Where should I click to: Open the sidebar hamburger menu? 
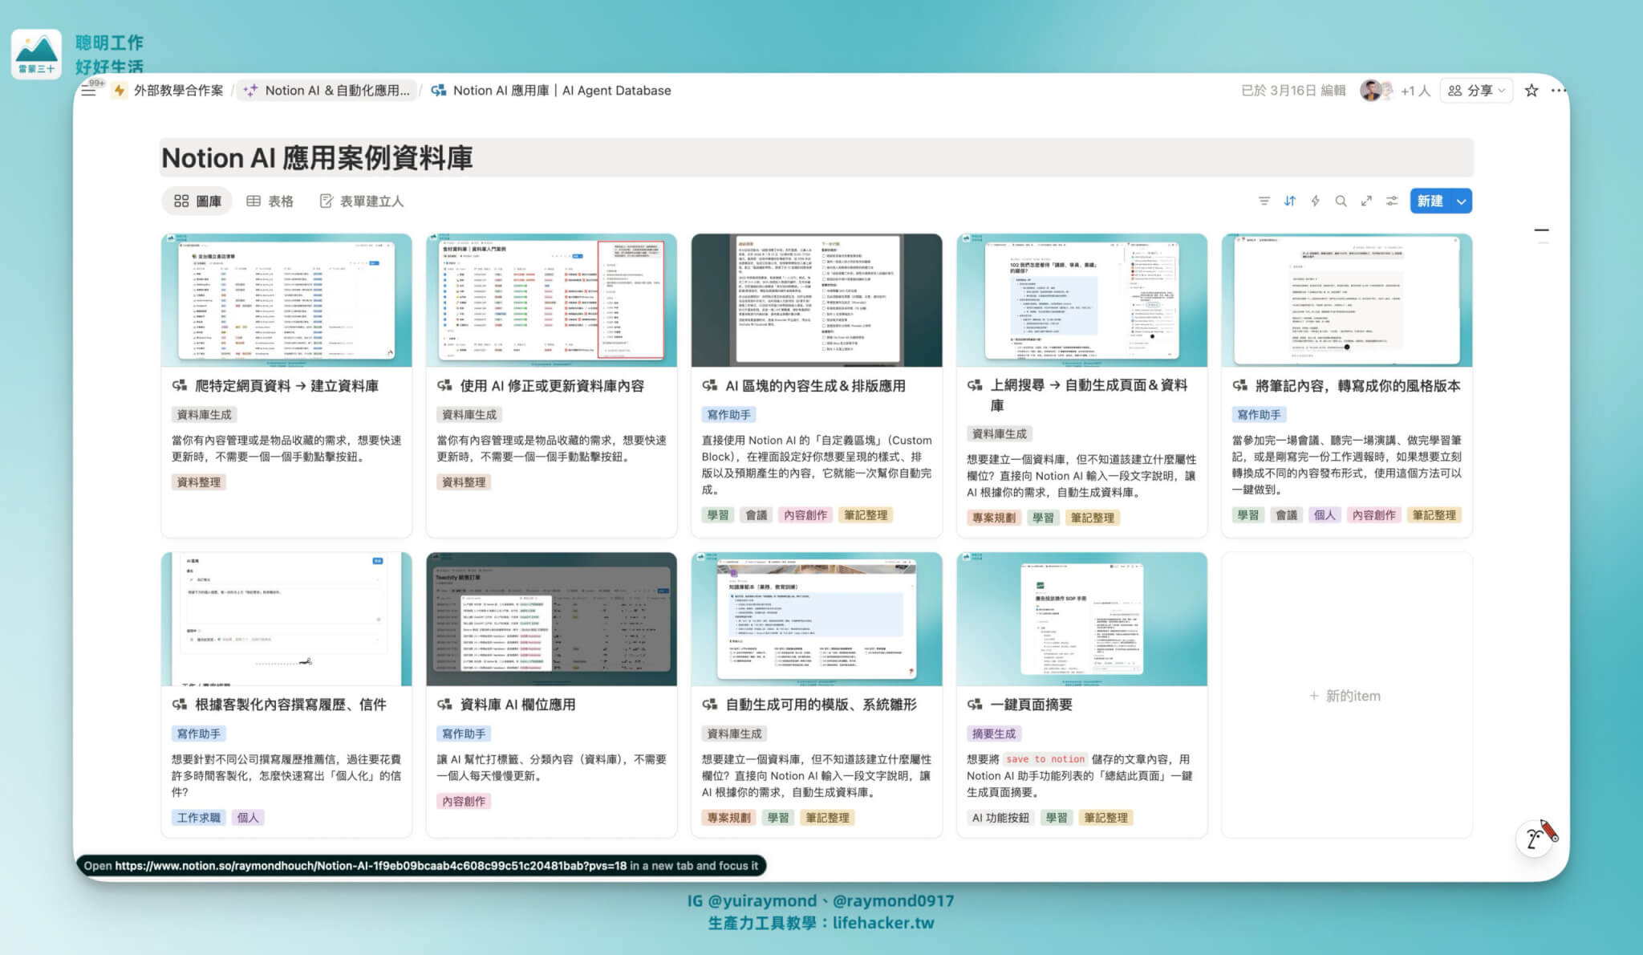[88, 91]
